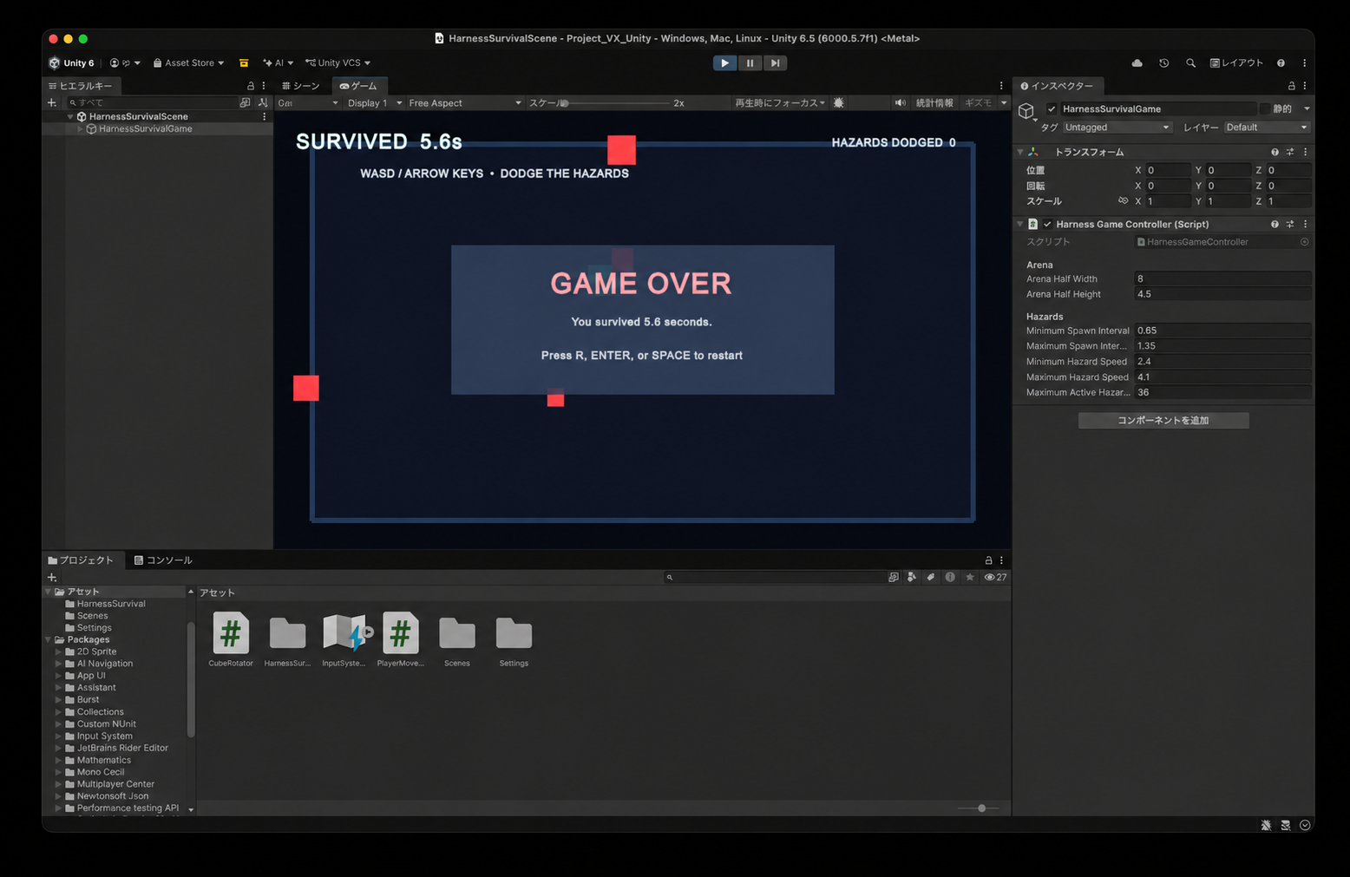Toggle the static checkbox in Inspector
This screenshot has height=877, width=1350.
[x=1265, y=108]
